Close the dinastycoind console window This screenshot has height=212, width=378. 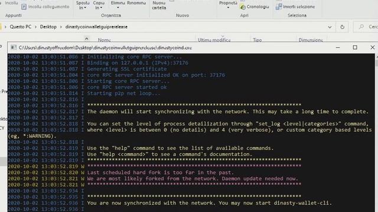(x=373, y=48)
